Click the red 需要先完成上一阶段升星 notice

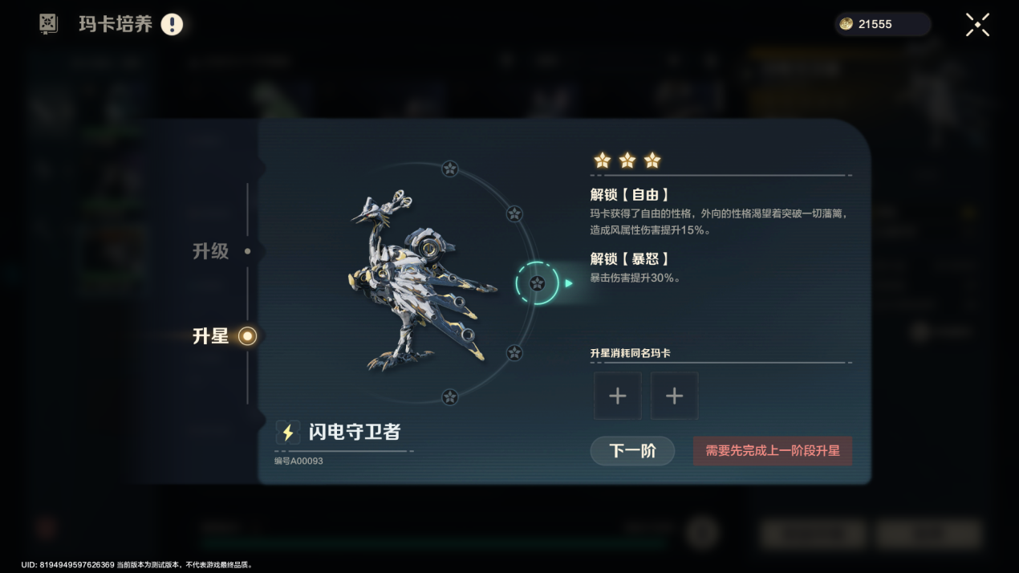[773, 451]
